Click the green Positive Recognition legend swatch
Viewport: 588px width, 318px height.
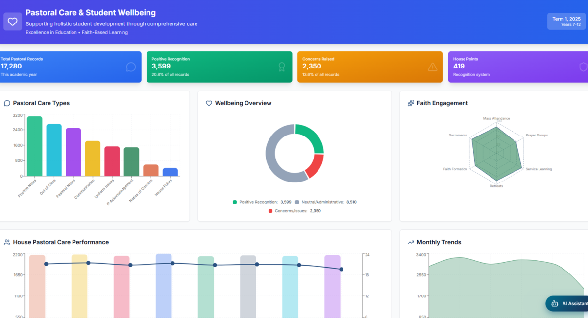point(235,202)
